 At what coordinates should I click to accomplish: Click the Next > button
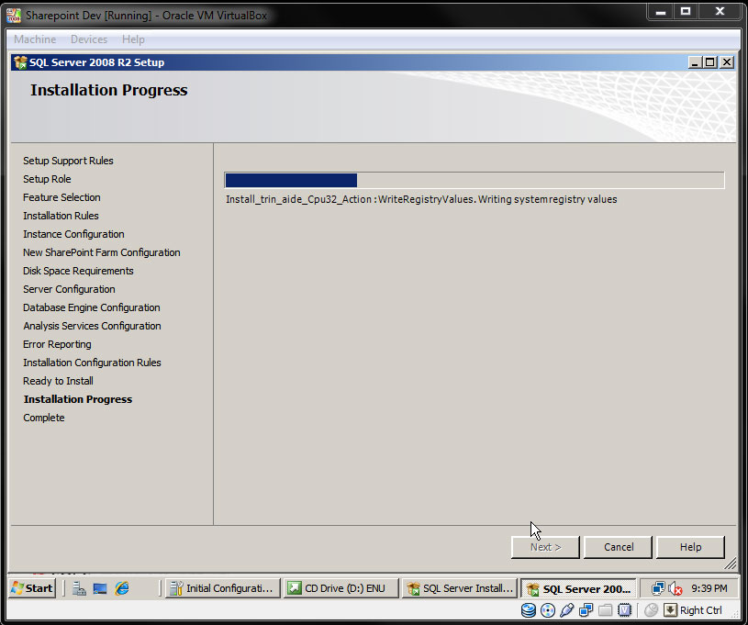click(x=545, y=547)
